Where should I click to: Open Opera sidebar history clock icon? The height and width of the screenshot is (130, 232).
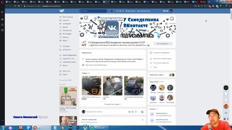(x=2, y=25)
